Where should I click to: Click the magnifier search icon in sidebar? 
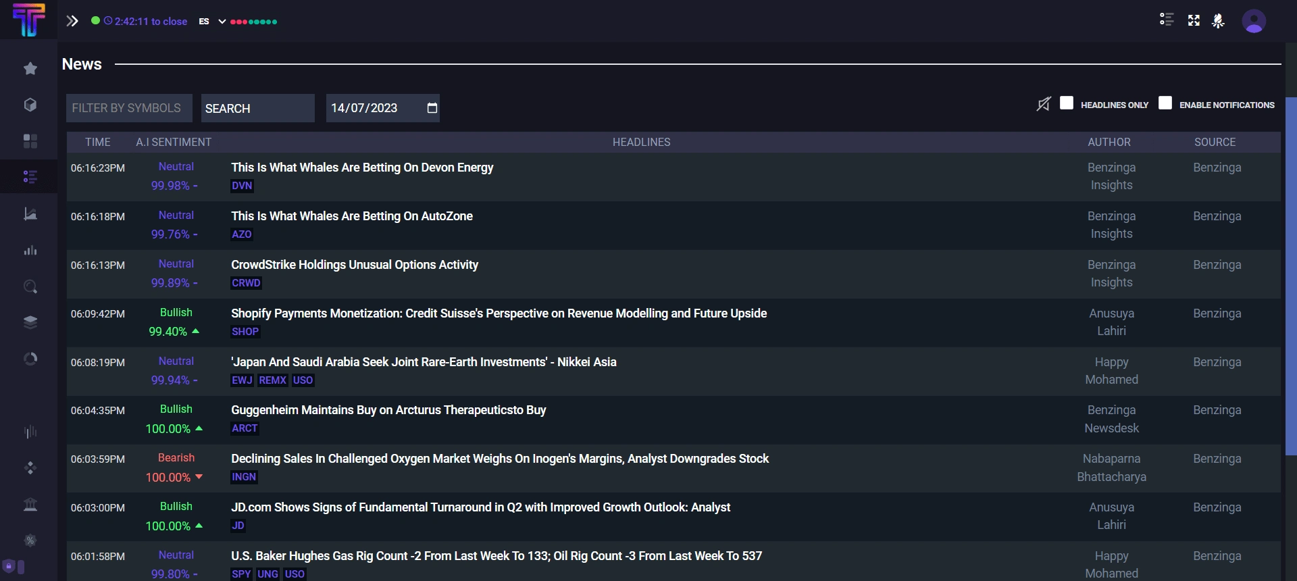click(x=30, y=286)
